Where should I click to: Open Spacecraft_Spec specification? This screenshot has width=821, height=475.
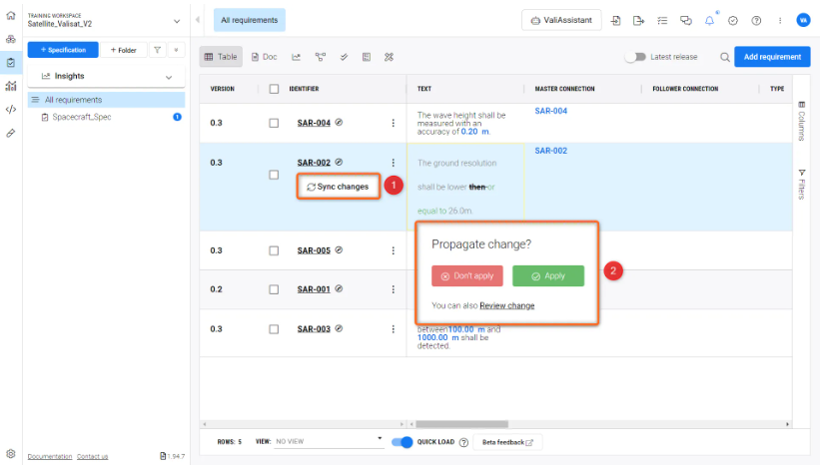(82, 117)
